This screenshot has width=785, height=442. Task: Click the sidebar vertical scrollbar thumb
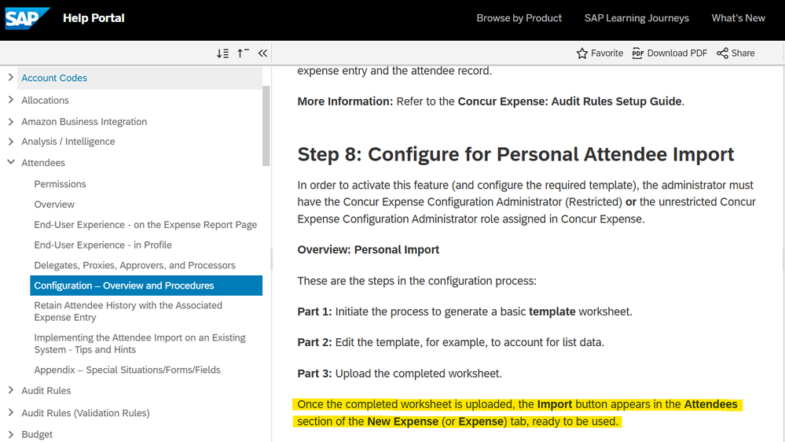pos(266,126)
